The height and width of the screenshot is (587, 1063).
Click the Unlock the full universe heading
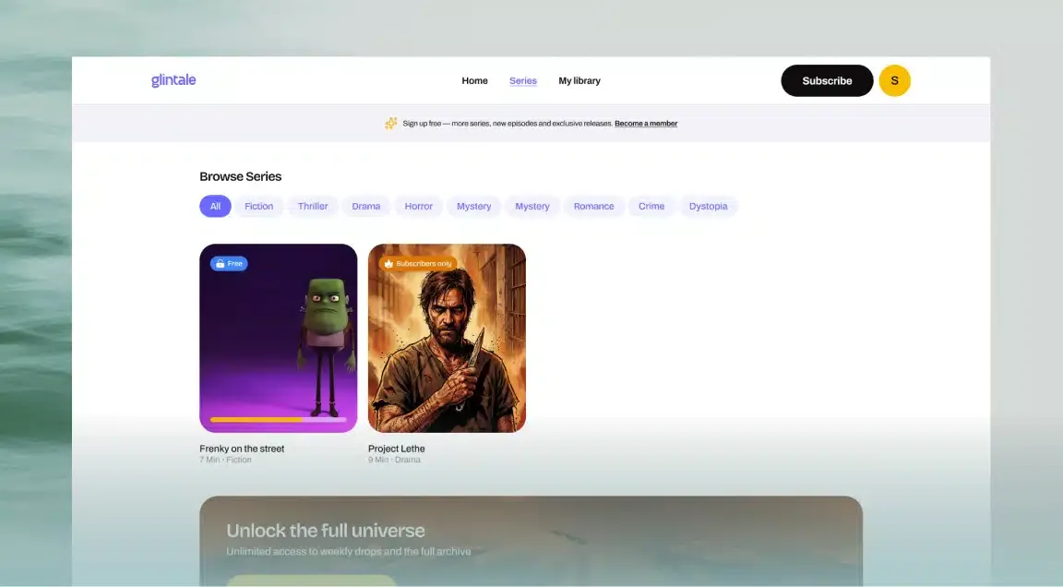[326, 531]
